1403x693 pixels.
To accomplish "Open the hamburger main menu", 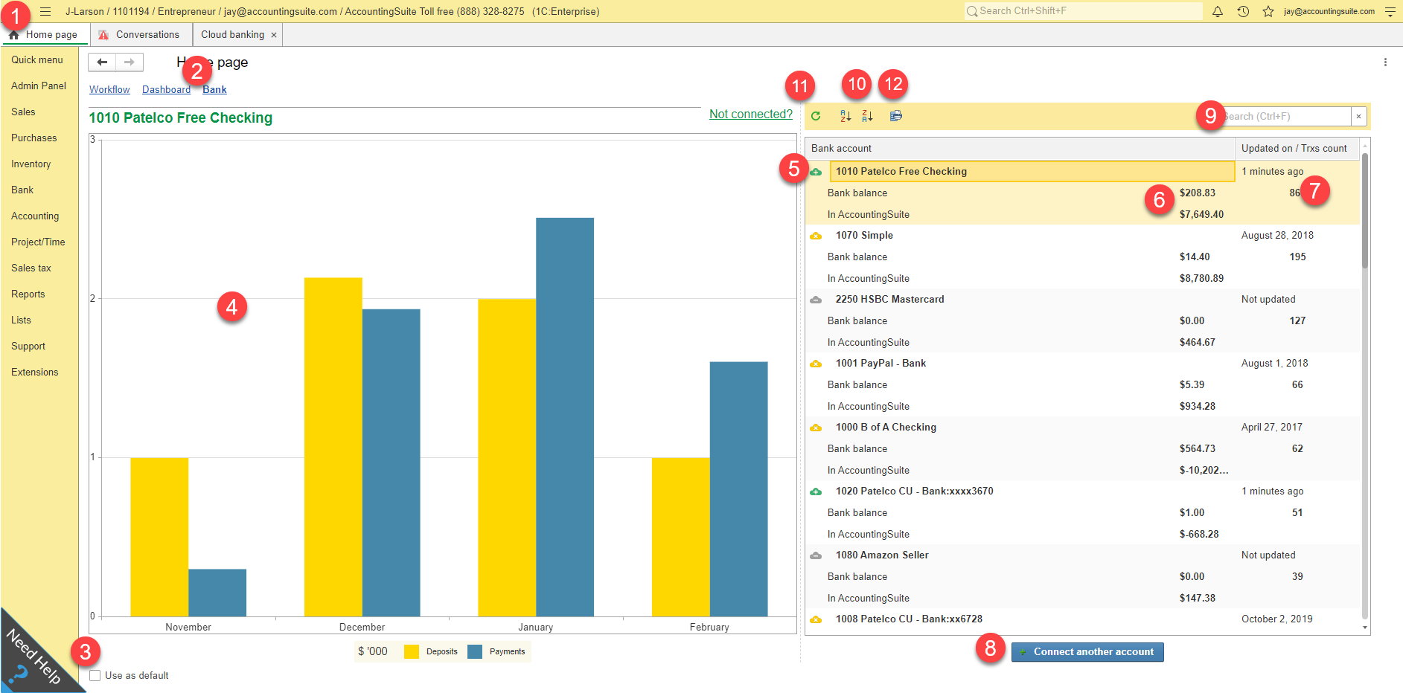I will click(x=45, y=12).
